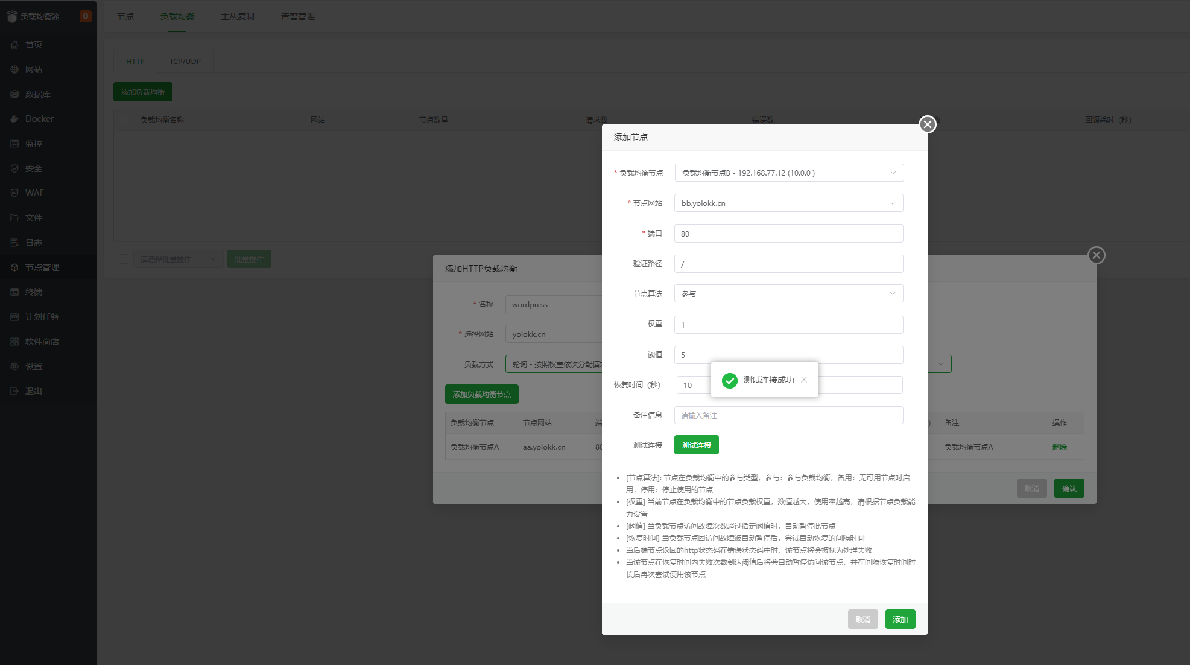Tick checkbox beside batch operation dropdown
Viewport: 1190px width, 665px height.
click(x=124, y=259)
